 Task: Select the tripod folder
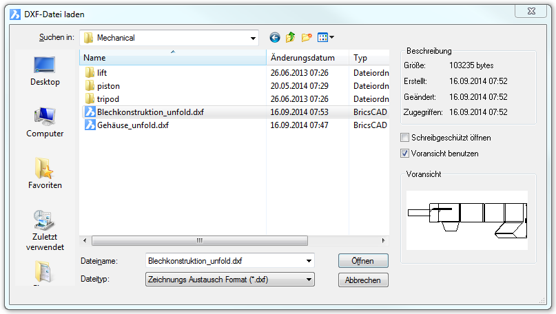pos(107,98)
